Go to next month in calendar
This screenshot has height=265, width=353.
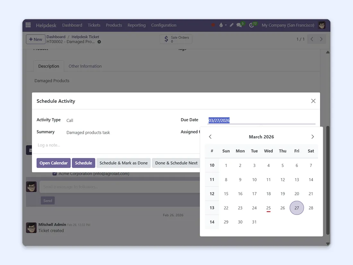[313, 137]
